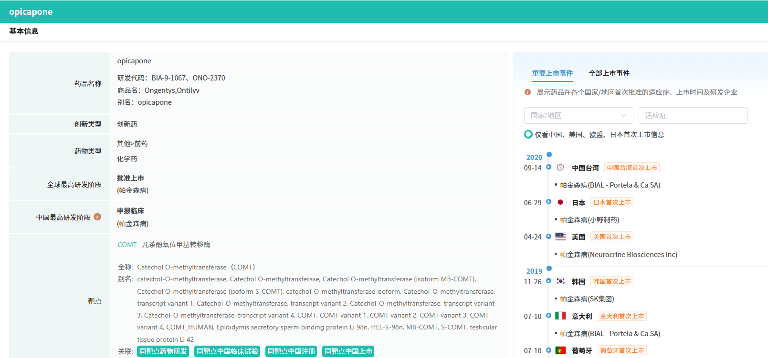Viewport: 768px width, 358px height.
Task: Click the United States flag icon
Action: pyautogui.click(x=561, y=237)
